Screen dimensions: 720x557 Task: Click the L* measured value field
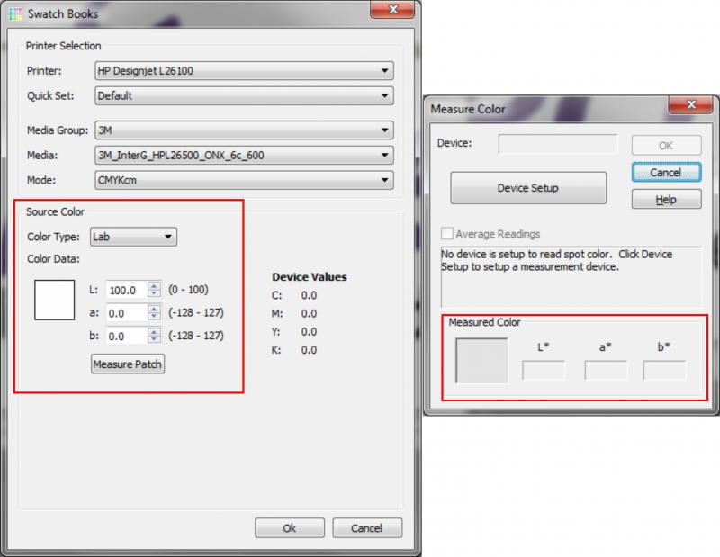click(544, 370)
